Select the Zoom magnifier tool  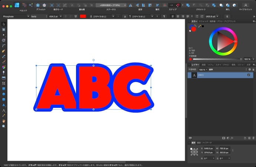(4, 126)
